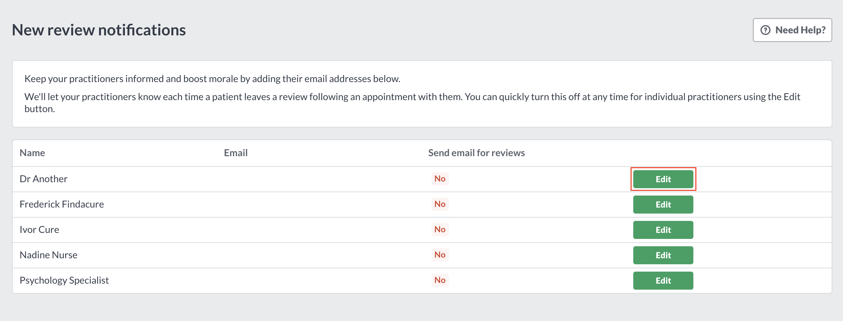The width and height of the screenshot is (843, 321).
Task: Click Psychology Specialist's No status badge
Action: tap(440, 280)
